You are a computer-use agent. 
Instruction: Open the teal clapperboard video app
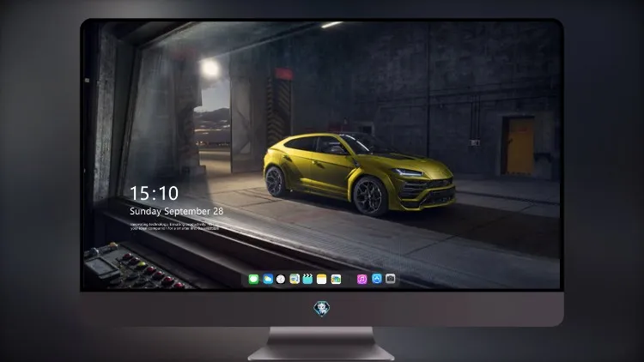pos(307,279)
